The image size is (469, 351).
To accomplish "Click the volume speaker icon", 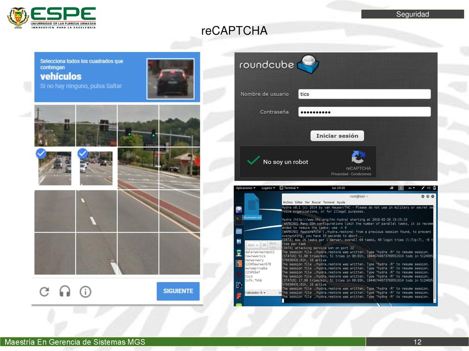I will [x=429, y=188].
